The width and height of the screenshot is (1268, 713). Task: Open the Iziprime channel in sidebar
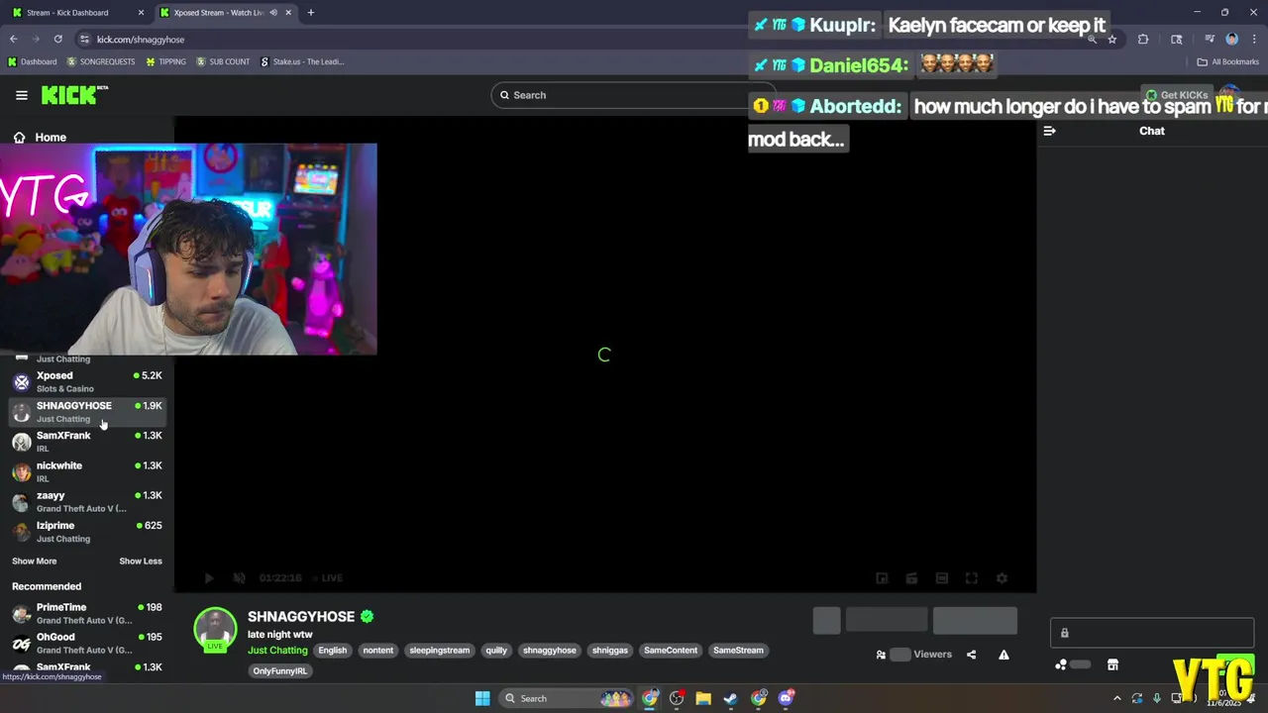tap(87, 532)
